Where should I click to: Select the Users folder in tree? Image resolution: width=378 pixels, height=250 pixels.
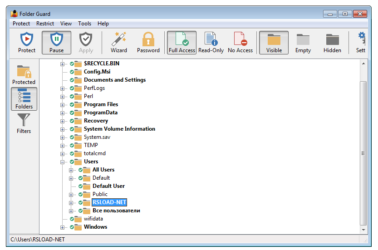[x=91, y=162]
